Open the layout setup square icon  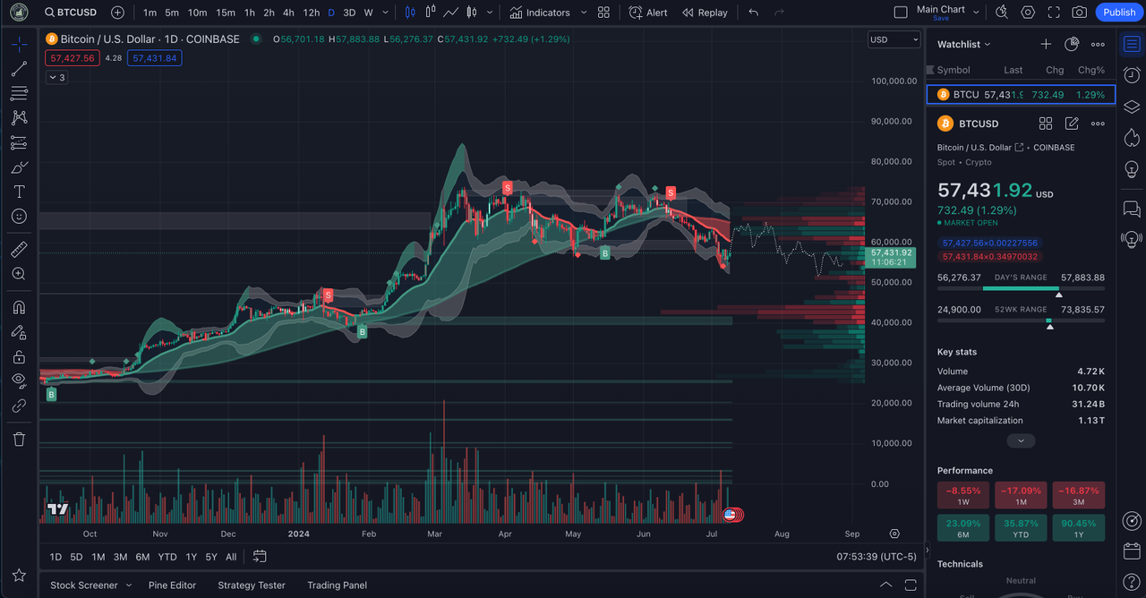[901, 13]
